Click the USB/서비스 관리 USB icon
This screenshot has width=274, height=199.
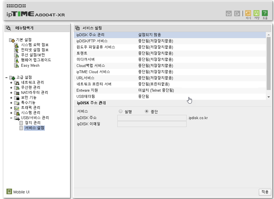17,118
